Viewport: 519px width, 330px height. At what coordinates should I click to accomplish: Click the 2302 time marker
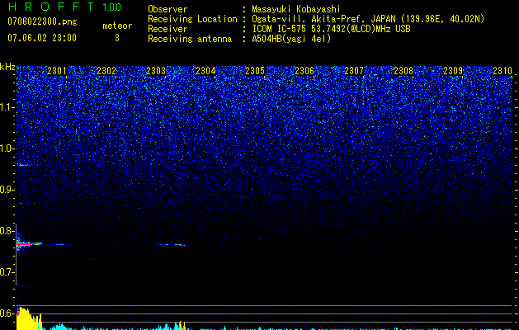pos(106,71)
